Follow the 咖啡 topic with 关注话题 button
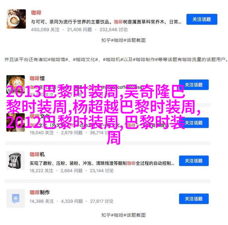Screen dimensions: 228x225 pos(202,19)
